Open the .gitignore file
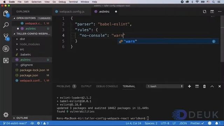Screen dimensions: 224x126 pos(32,65)
